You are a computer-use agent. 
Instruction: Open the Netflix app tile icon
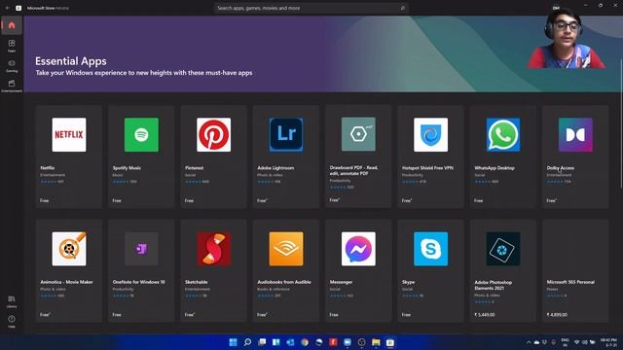click(69, 134)
